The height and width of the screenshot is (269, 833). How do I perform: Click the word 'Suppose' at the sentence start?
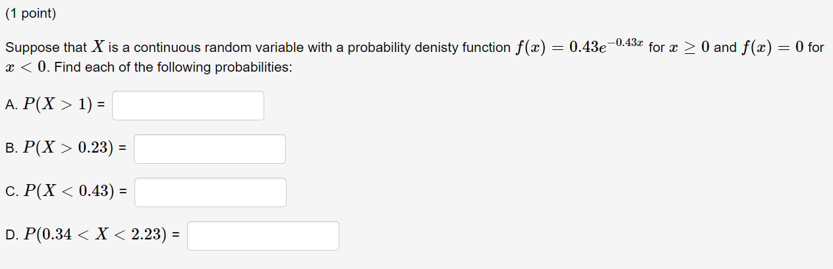point(28,48)
